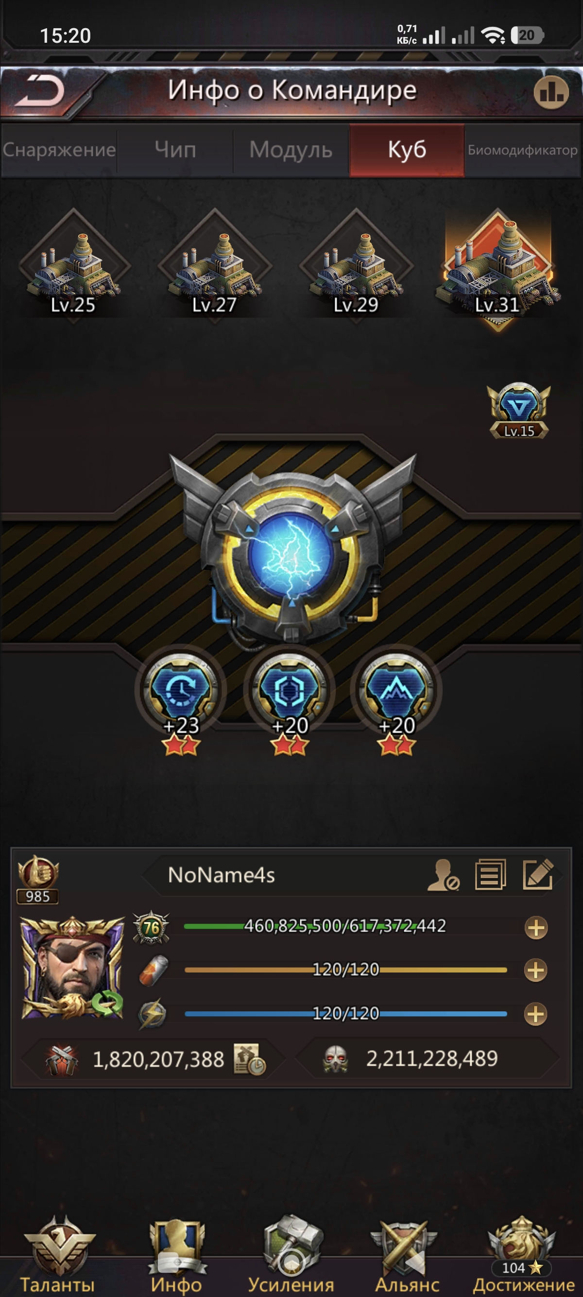Tap the back arrow icon
The image size is (583, 1297).
(x=39, y=92)
